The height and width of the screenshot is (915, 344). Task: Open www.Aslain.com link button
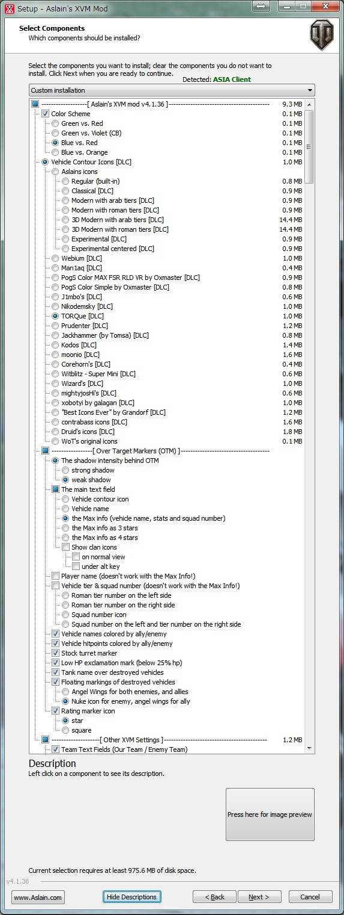click(x=38, y=897)
